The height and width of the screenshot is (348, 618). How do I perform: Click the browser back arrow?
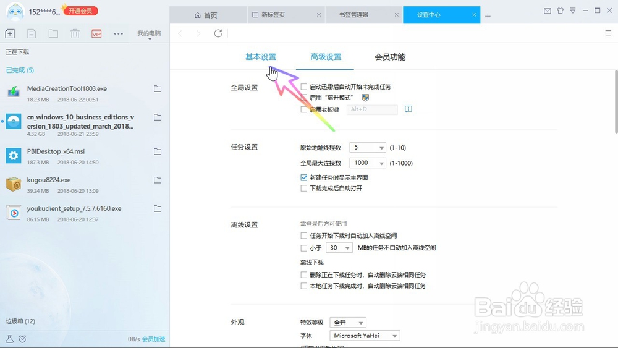tap(180, 33)
